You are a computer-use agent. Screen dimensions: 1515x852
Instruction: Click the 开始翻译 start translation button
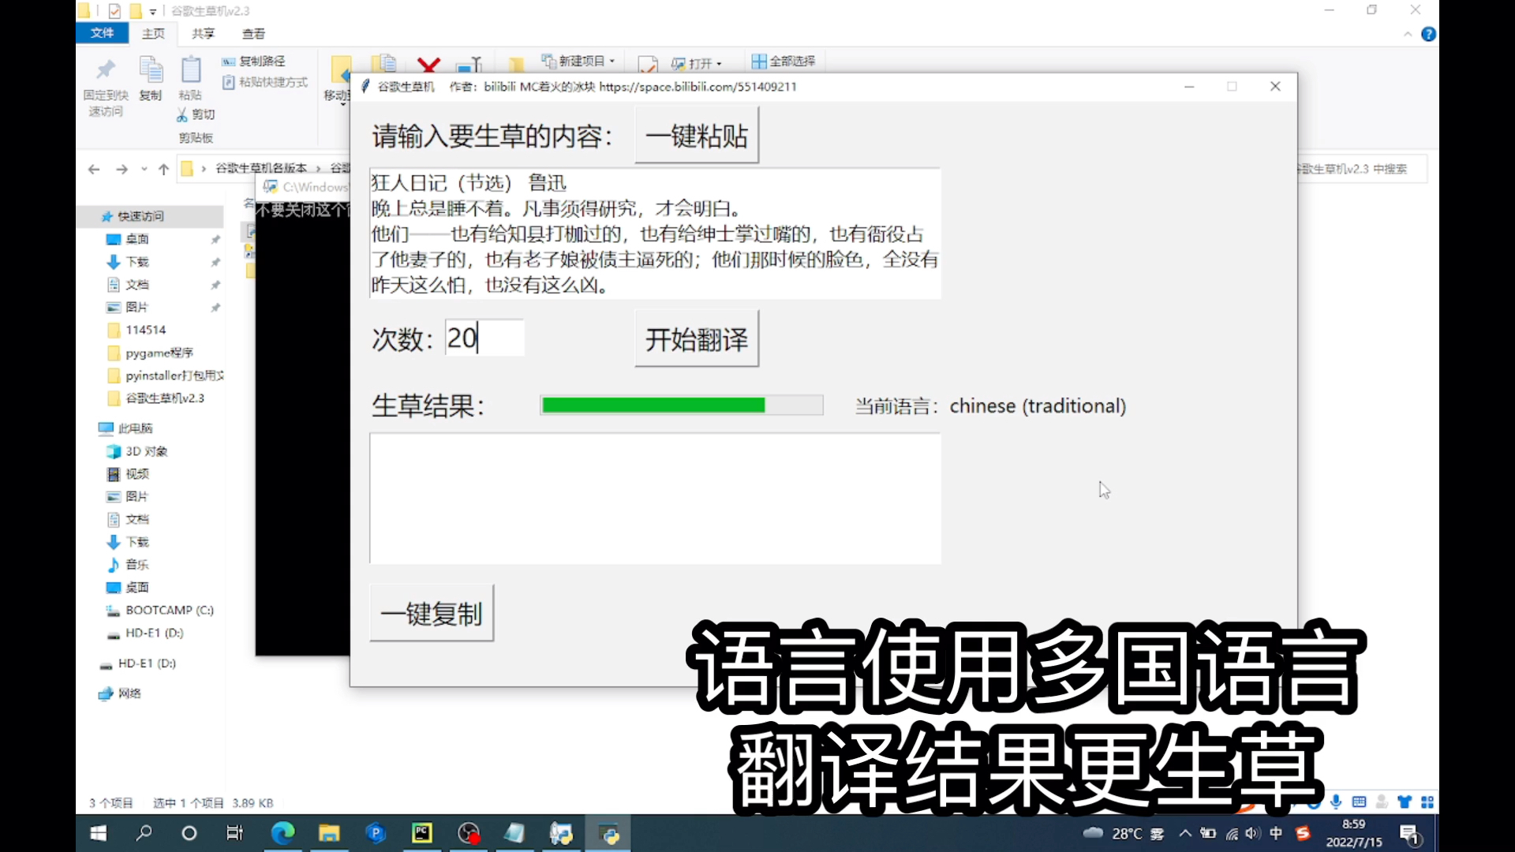click(x=697, y=339)
